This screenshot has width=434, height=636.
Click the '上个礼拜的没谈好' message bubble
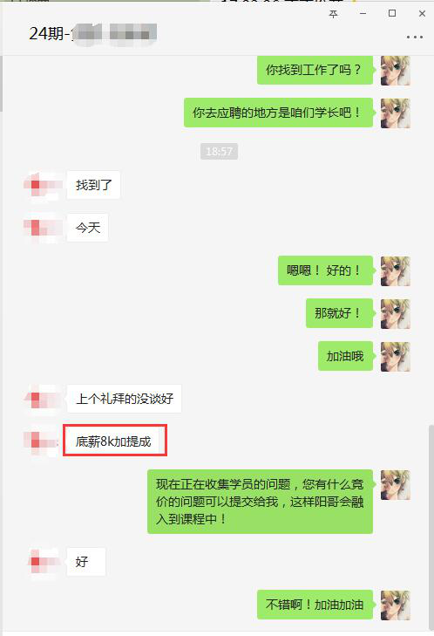tap(124, 399)
